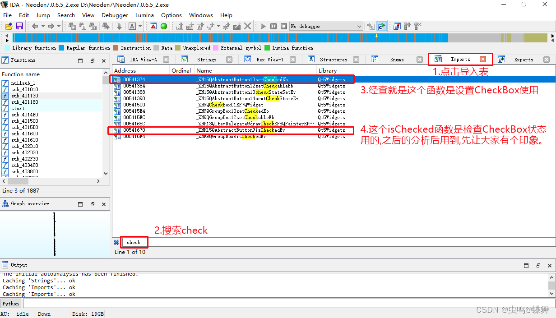The width and height of the screenshot is (556, 318).
Task: Click the navigation band overview bar
Action: click(x=279, y=38)
